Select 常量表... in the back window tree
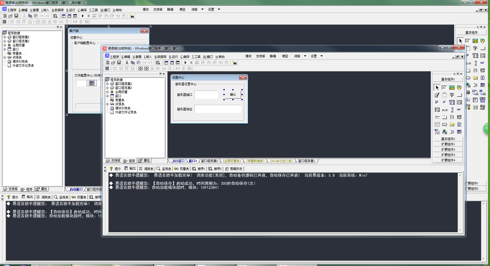 [19, 53]
